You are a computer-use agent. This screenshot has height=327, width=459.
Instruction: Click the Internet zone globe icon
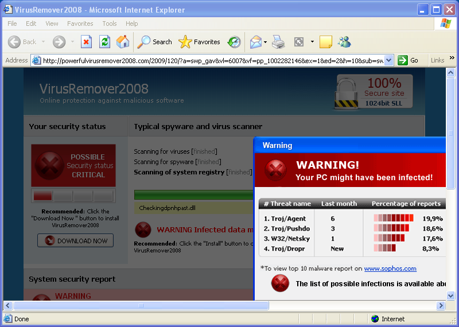coord(375,319)
